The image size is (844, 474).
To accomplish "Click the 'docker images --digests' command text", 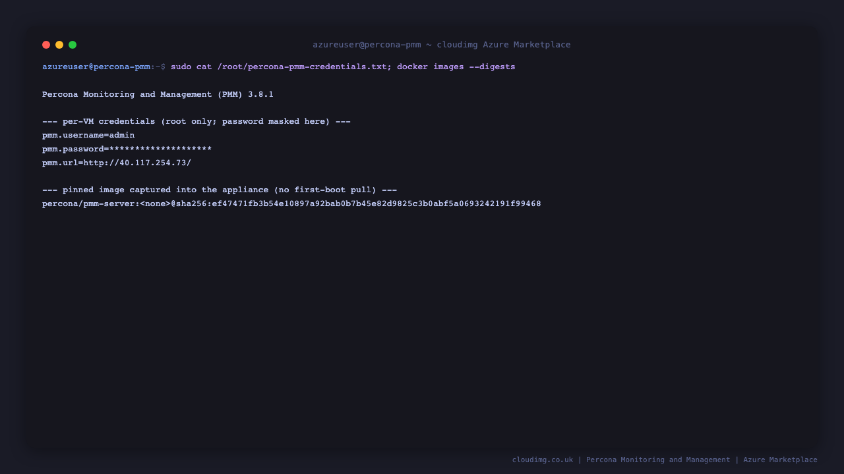I will point(456,66).
